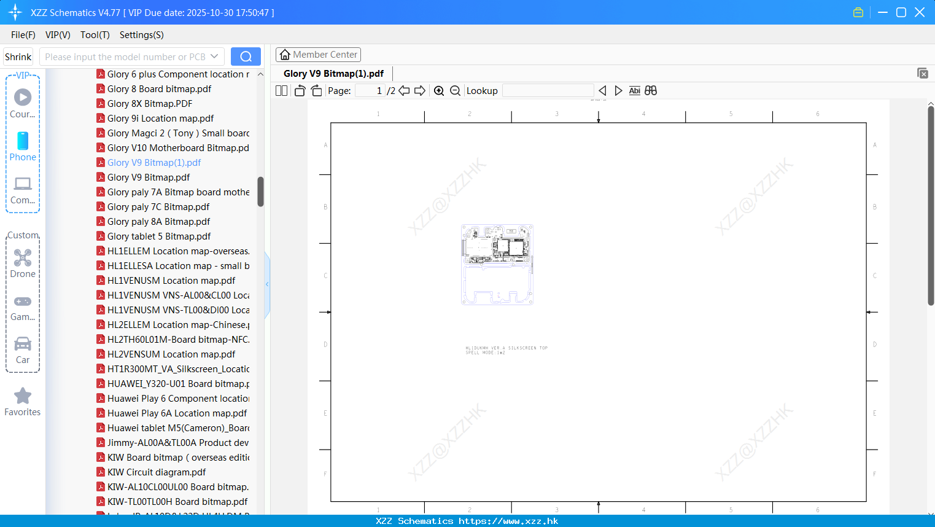
Task: Select the Computer category
Action: pyautogui.click(x=23, y=190)
